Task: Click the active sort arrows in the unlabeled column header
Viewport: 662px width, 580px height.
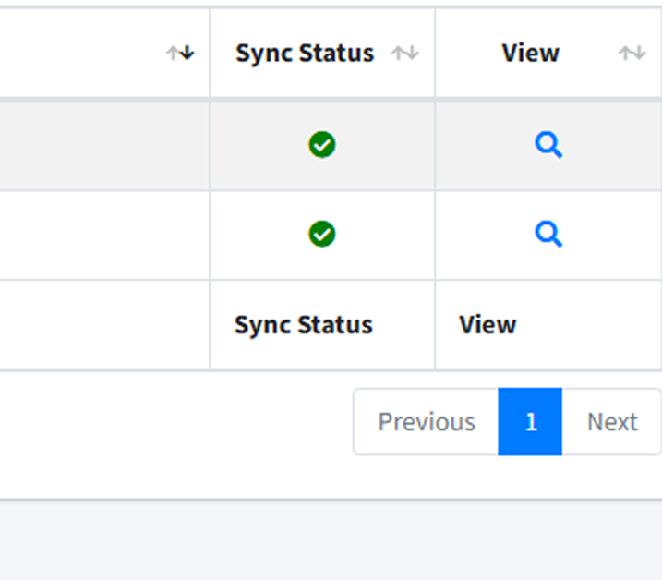Action: 180,54
